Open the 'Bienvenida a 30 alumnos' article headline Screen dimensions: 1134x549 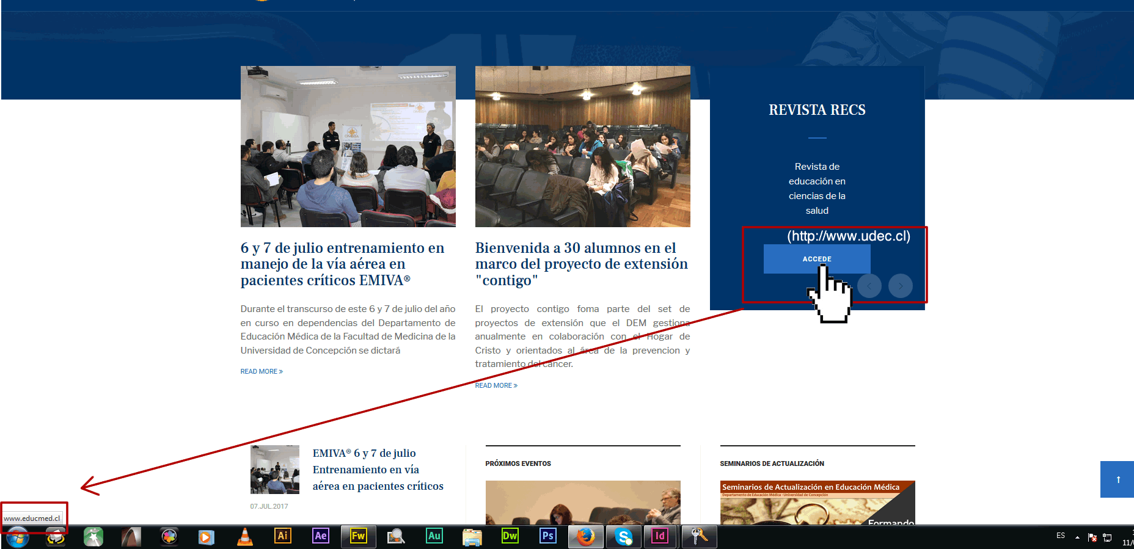click(582, 264)
